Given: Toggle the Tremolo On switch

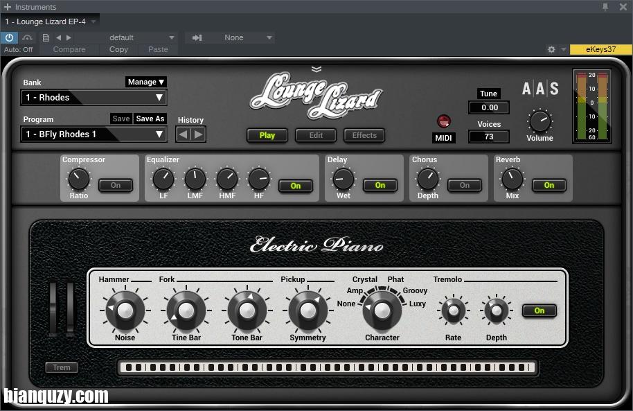Looking at the screenshot, I should pyautogui.click(x=540, y=311).
